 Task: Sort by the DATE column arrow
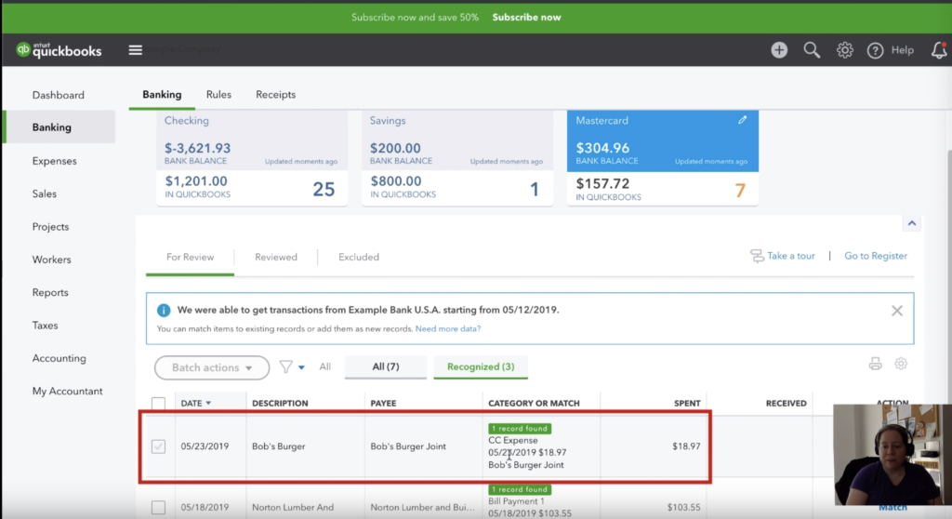click(x=208, y=403)
